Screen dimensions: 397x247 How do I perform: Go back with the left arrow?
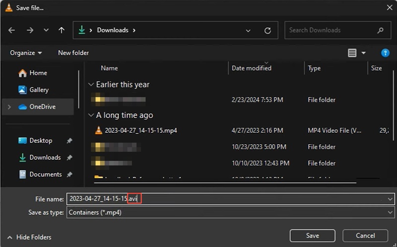[x=11, y=30]
